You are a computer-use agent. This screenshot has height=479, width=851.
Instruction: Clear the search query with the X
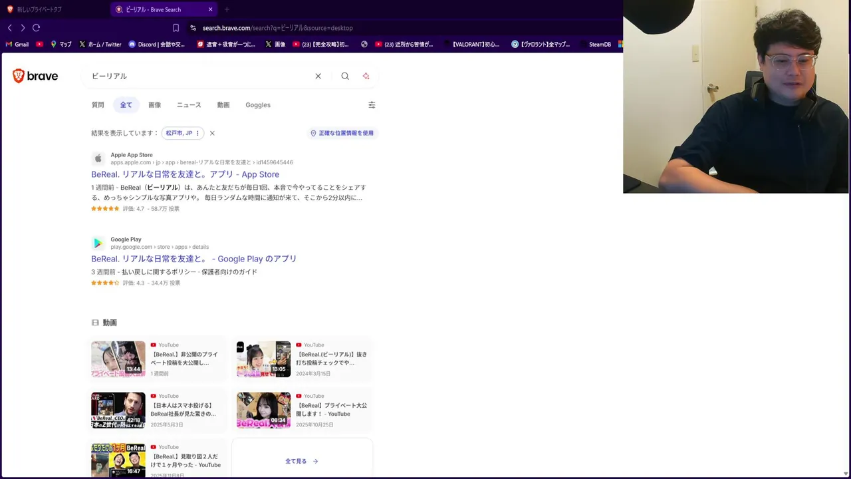pos(318,76)
